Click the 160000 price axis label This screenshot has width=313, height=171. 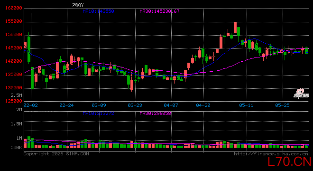pyautogui.click(x=13, y=8)
